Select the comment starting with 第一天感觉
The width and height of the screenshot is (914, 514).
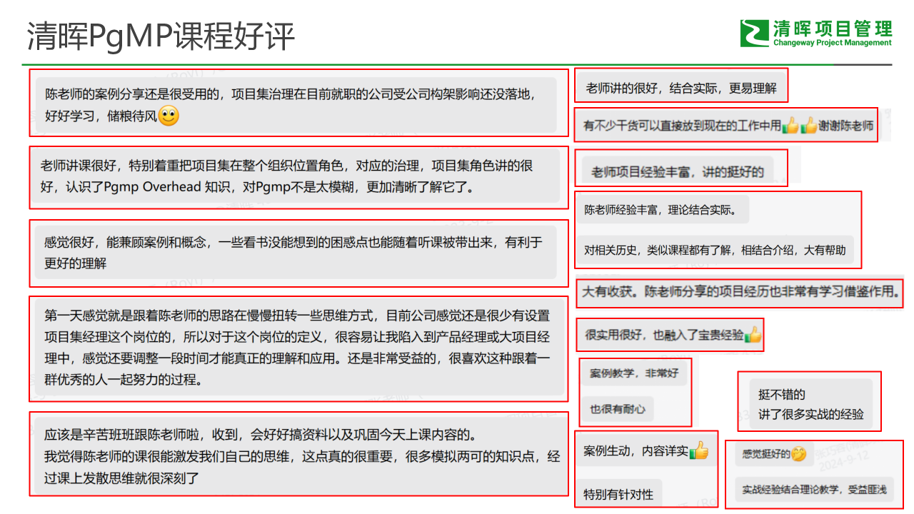click(x=297, y=348)
